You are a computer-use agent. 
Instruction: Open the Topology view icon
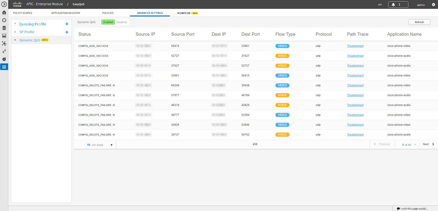[4, 43]
